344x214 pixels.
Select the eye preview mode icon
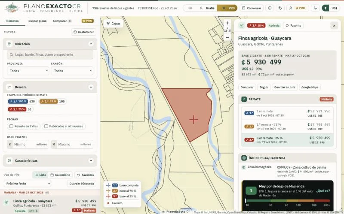click(190, 8)
